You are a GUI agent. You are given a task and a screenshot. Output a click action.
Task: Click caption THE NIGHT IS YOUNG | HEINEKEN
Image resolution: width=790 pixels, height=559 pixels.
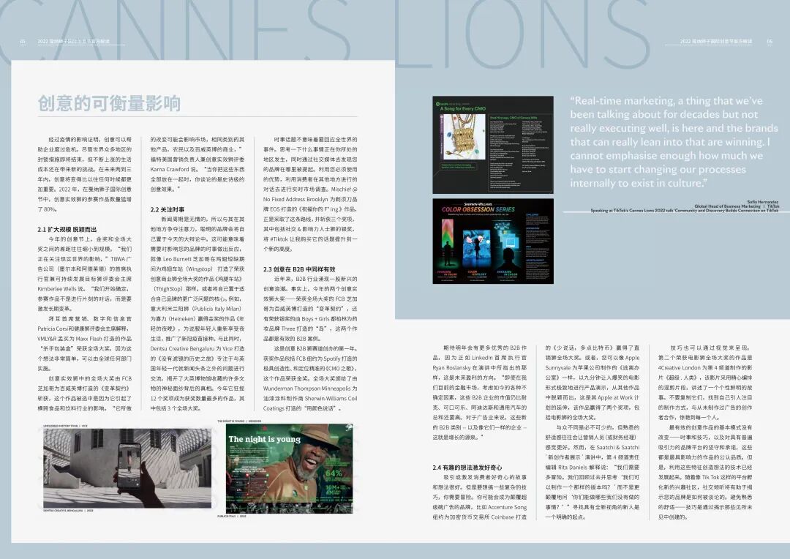[x=239, y=421]
